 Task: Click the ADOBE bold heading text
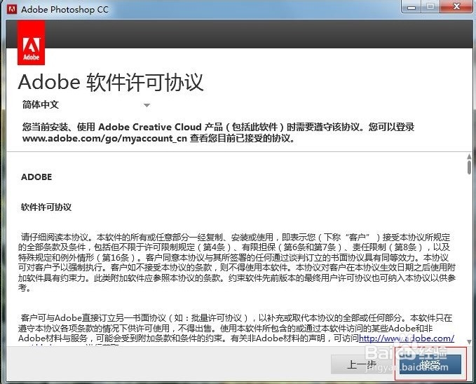tap(36, 177)
